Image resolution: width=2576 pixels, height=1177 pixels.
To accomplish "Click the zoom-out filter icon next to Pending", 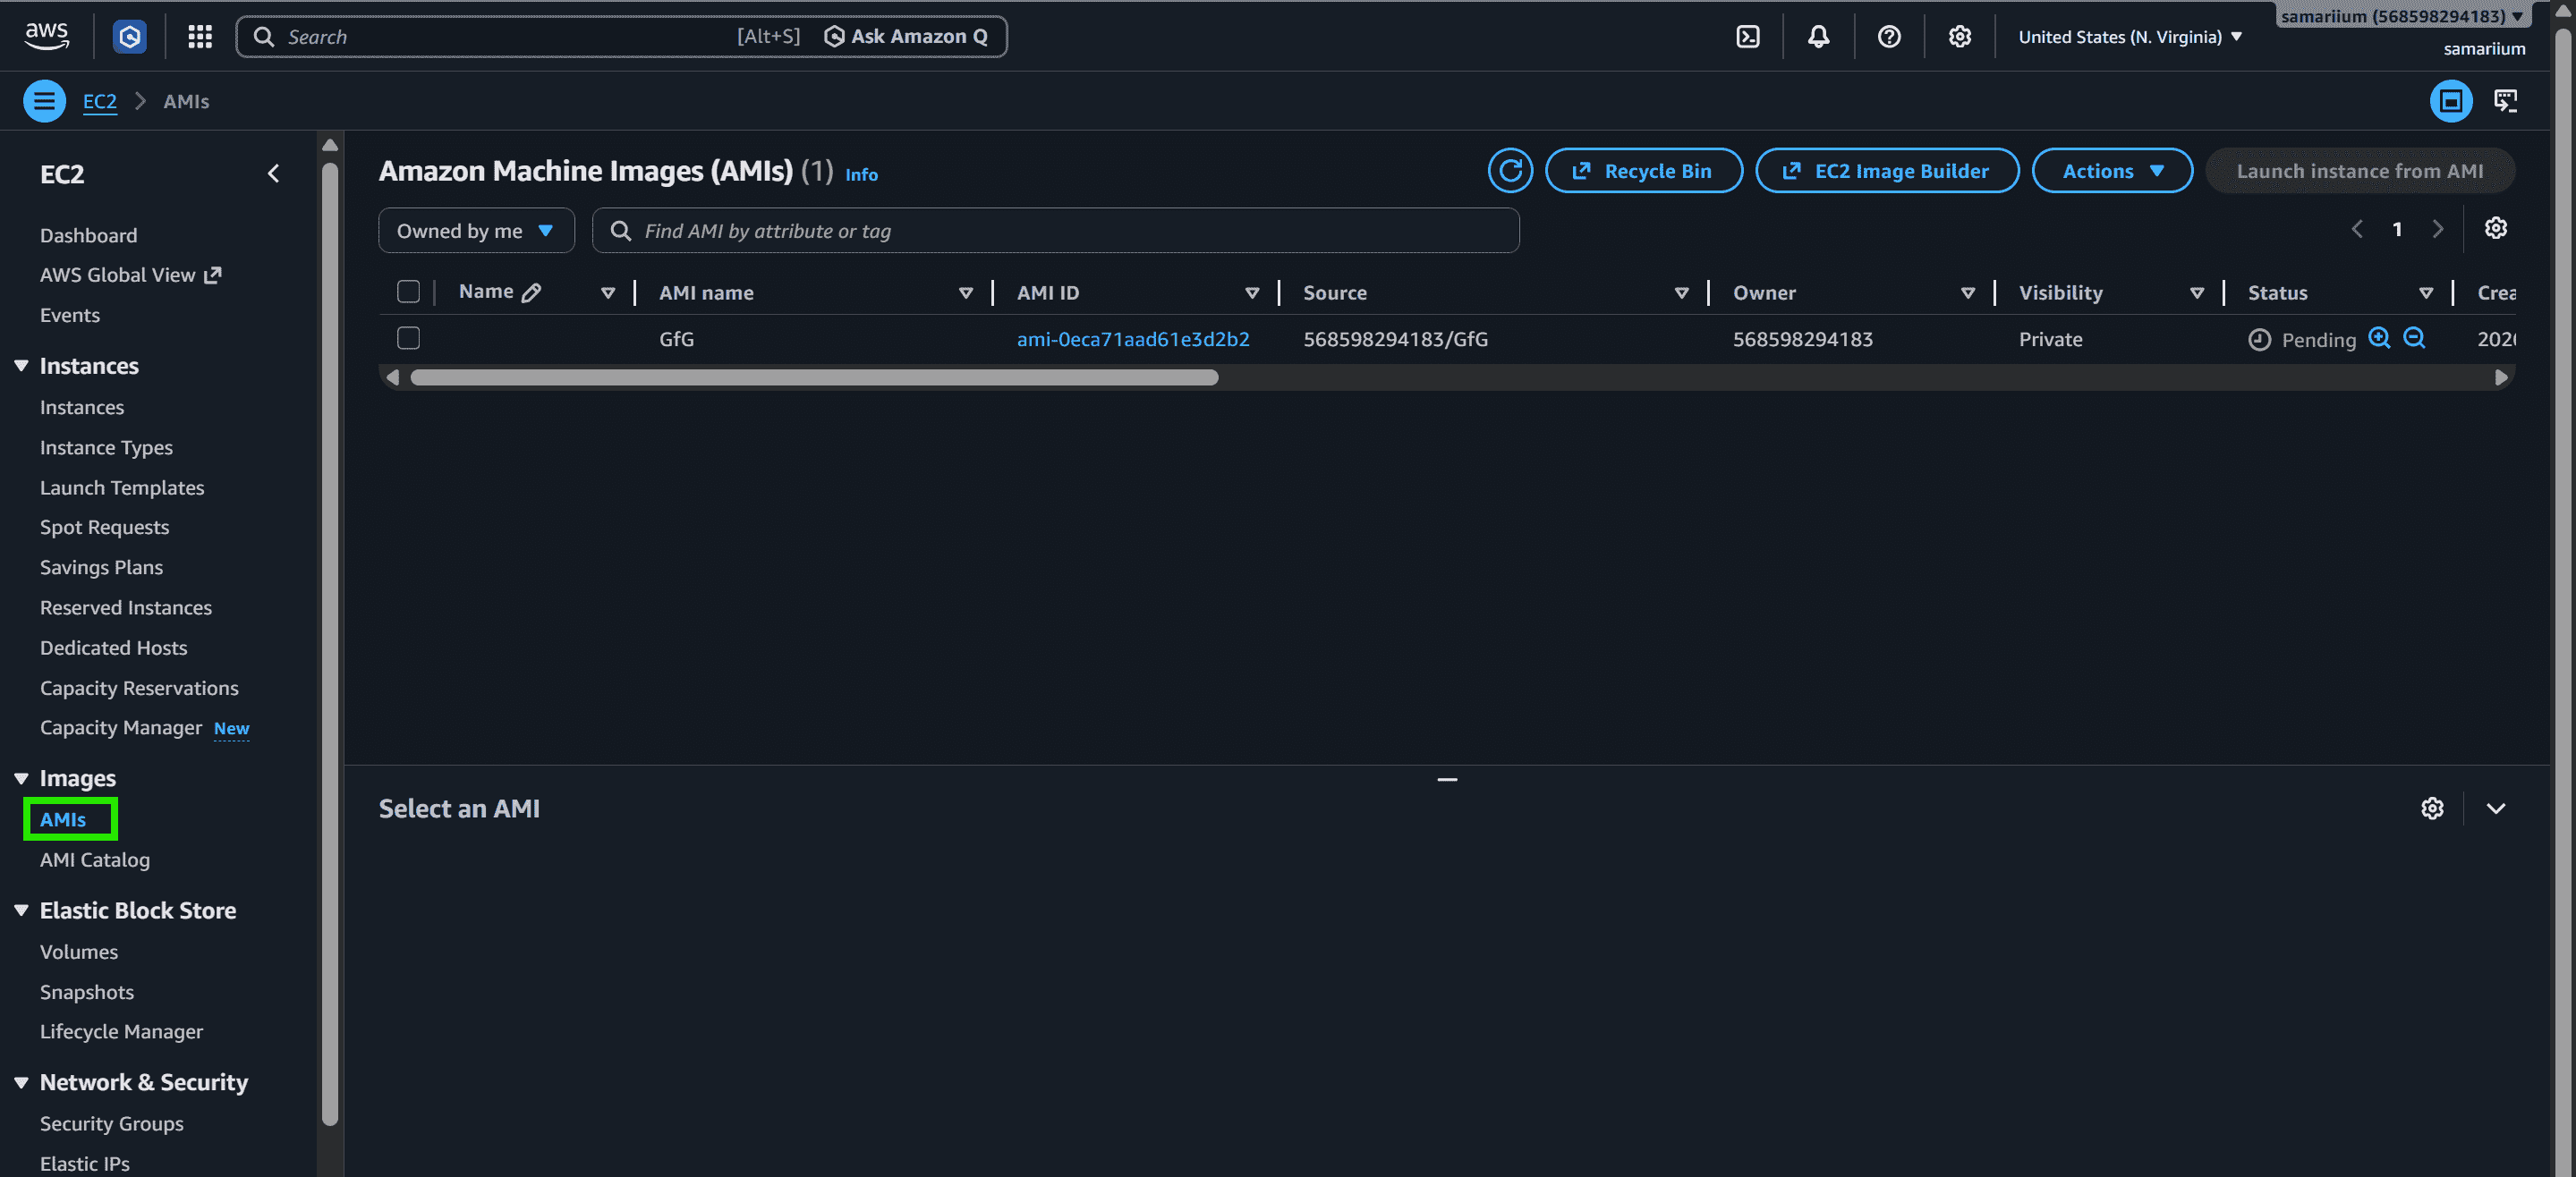I will pos(2414,338).
